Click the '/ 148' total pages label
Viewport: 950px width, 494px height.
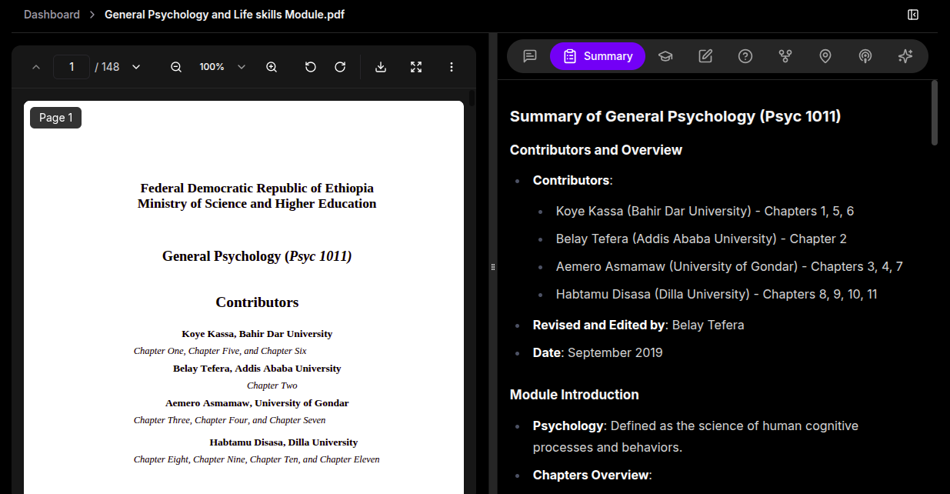[107, 67]
